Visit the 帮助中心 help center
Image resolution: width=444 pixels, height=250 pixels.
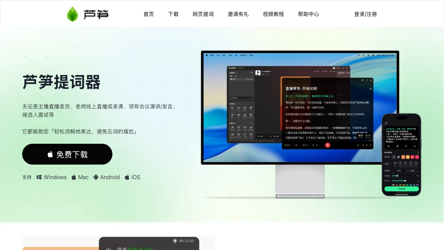308,14
